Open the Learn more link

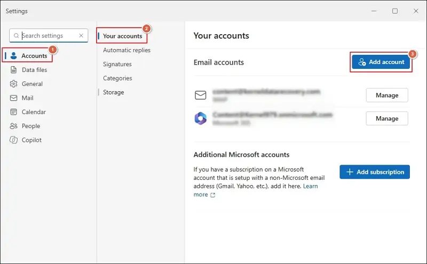pyautogui.click(x=311, y=186)
